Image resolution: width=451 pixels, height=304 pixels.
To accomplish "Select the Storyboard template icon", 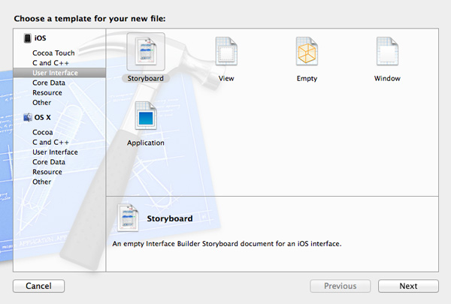I will pos(146,52).
